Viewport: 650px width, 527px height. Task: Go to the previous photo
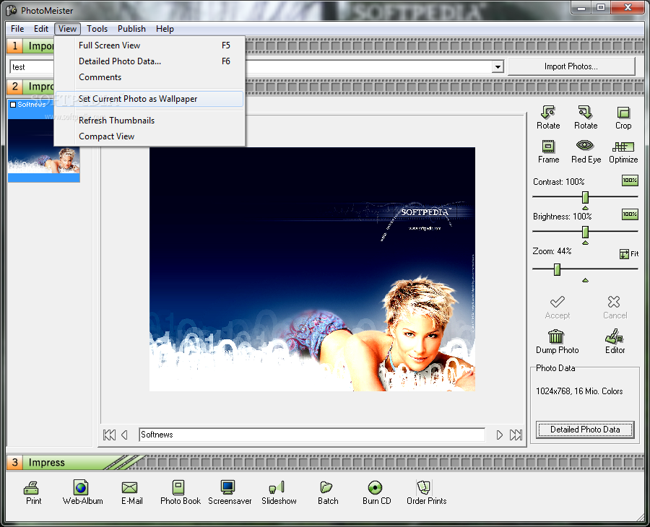pos(124,435)
